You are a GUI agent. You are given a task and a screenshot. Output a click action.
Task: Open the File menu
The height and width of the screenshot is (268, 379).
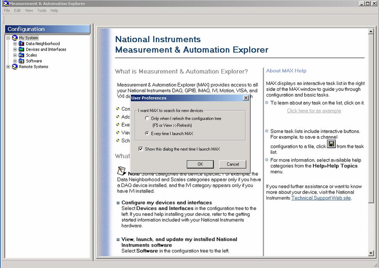click(x=7, y=10)
